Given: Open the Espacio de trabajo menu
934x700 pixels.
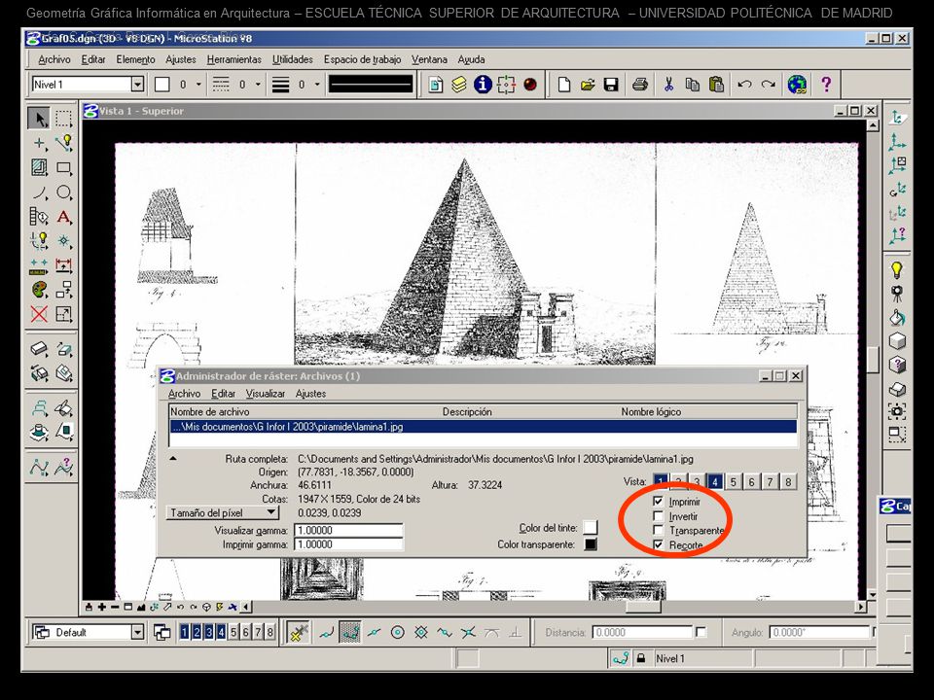Looking at the screenshot, I should pyautogui.click(x=362, y=59).
